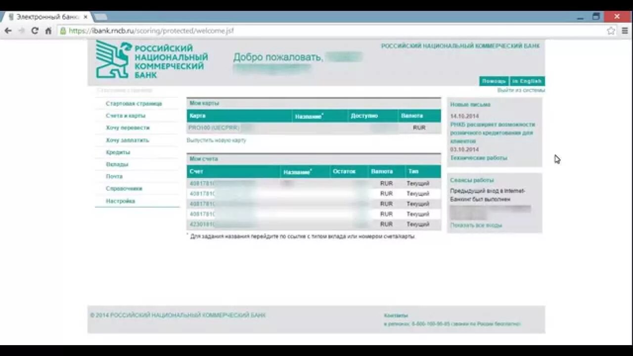Read RNKB news about розничного кредитования
The image size is (633, 356).
point(493,133)
